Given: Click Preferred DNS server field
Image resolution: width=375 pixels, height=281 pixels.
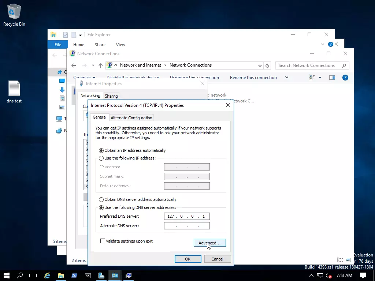Looking at the screenshot, I should coord(187,216).
